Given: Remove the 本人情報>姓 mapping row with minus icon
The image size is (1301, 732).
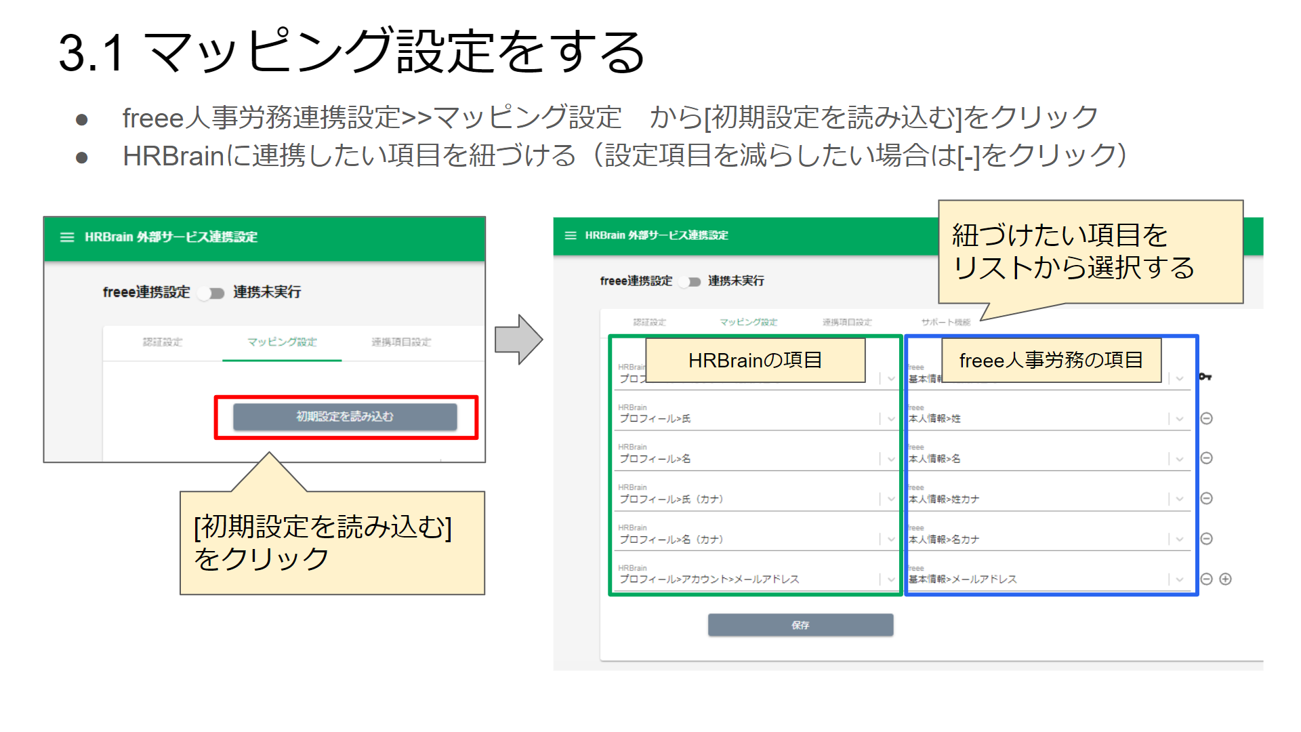Looking at the screenshot, I should [1206, 418].
